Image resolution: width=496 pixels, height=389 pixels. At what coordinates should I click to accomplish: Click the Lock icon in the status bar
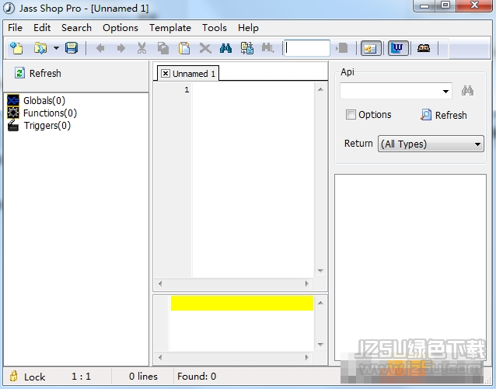coord(13,377)
